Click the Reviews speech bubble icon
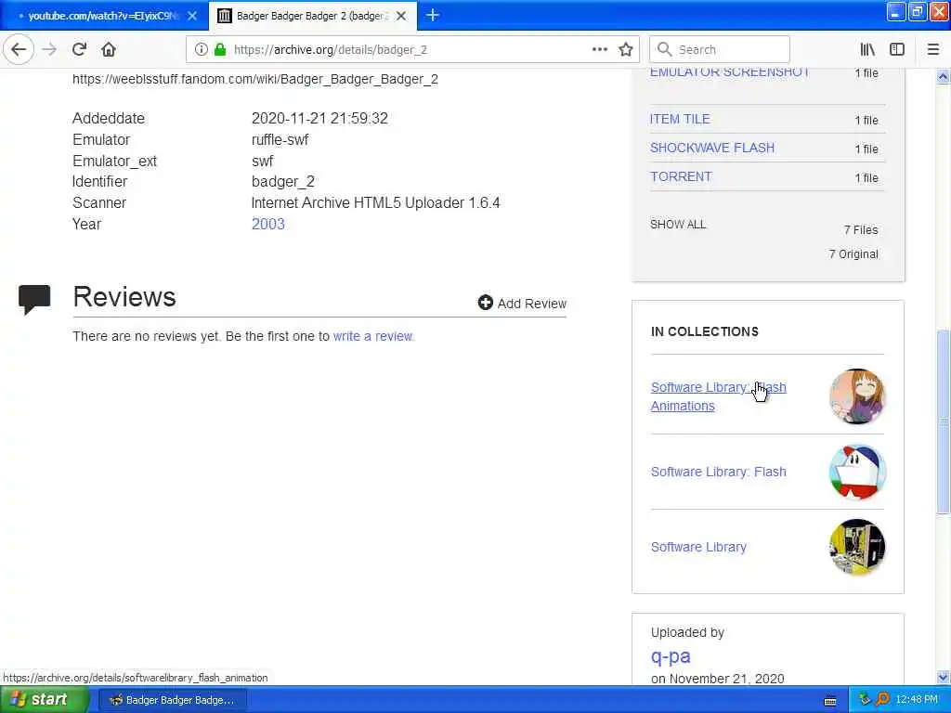 coord(34,299)
